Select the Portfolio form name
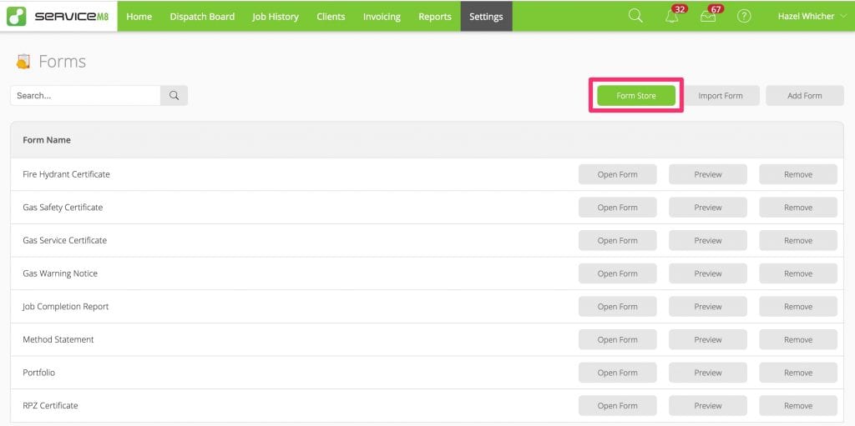Image resolution: width=855 pixels, height=426 pixels. tap(38, 373)
